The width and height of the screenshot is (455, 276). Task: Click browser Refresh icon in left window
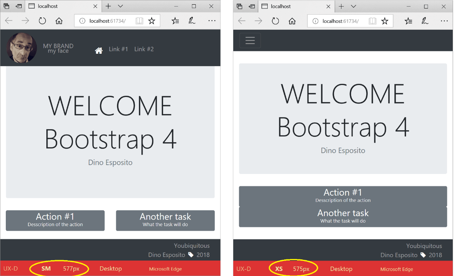(x=42, y=21)
